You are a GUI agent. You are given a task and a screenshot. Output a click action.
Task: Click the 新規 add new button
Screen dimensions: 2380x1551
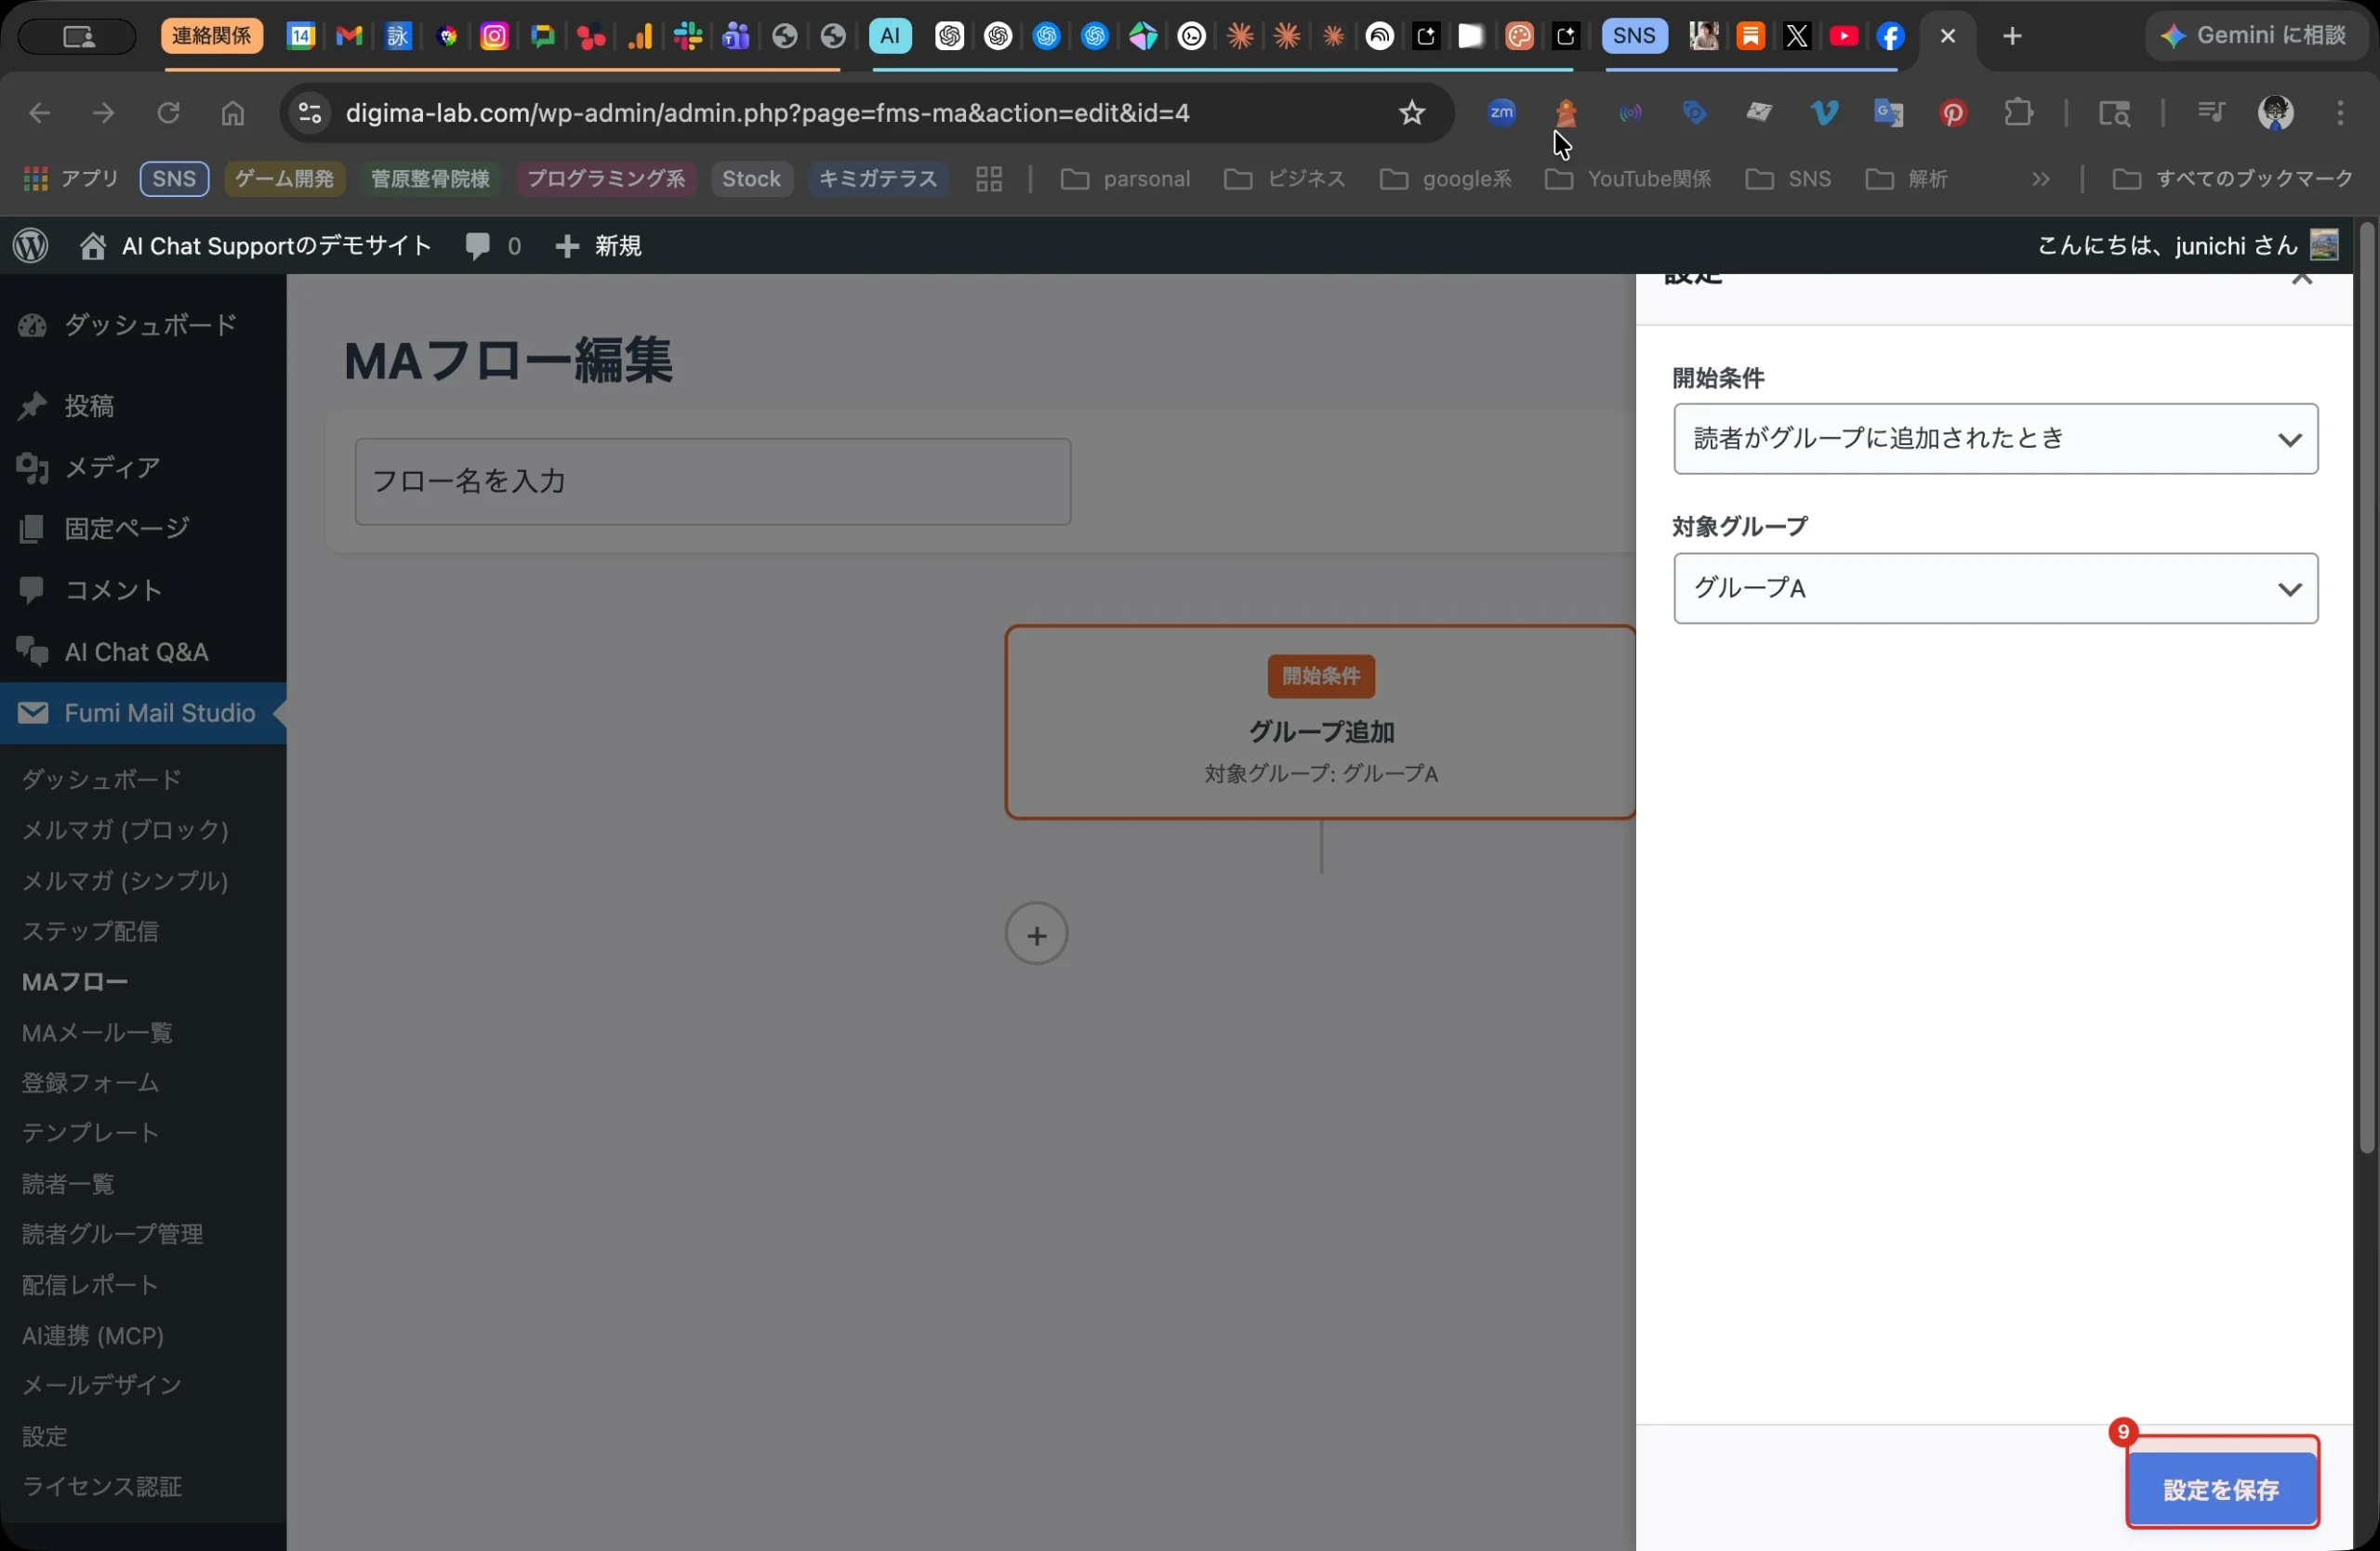pos(598,244)
